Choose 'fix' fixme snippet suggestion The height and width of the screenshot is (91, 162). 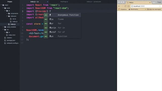tap(62, 19)
